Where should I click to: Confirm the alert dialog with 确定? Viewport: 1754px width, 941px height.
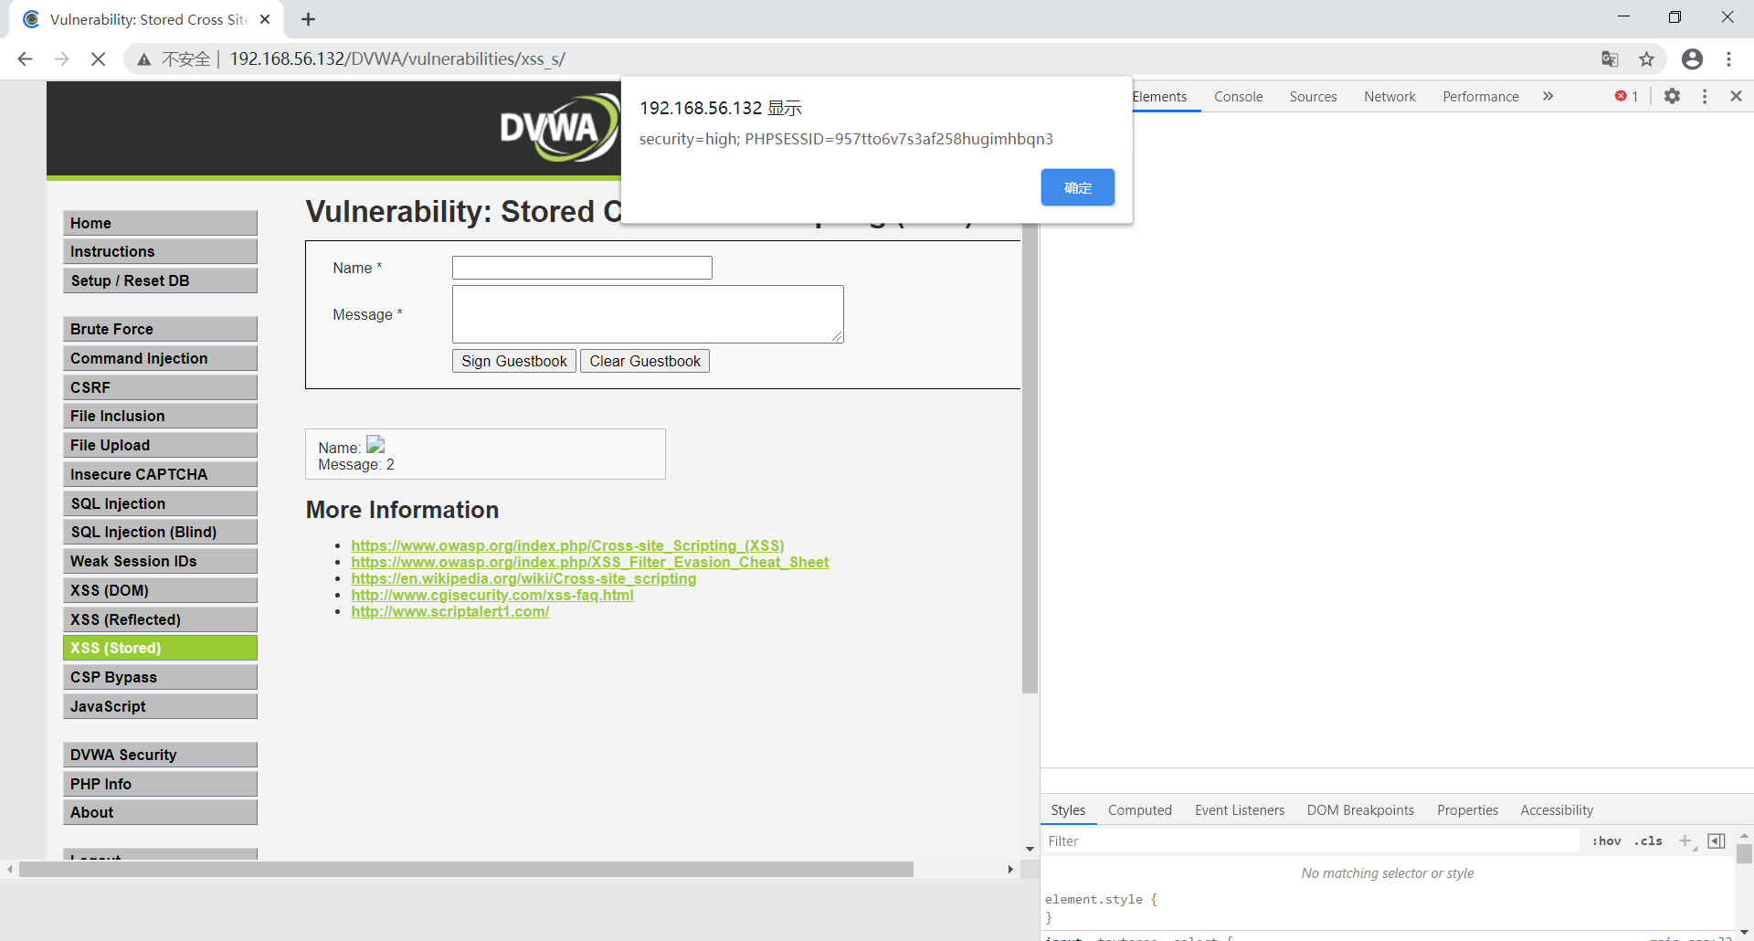(x=1077, y=187)
